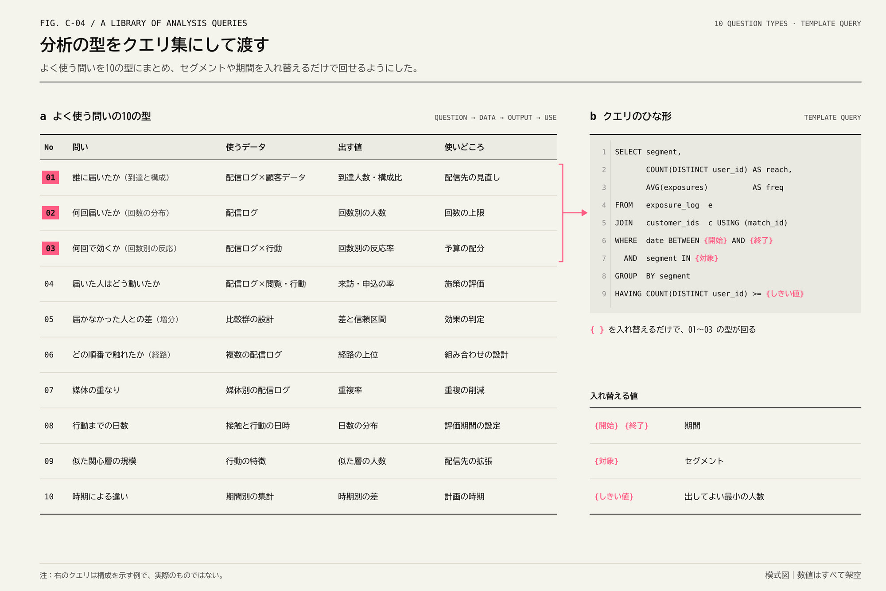Click the {対象} placeholder in query line 7

[x=707, y=258]
